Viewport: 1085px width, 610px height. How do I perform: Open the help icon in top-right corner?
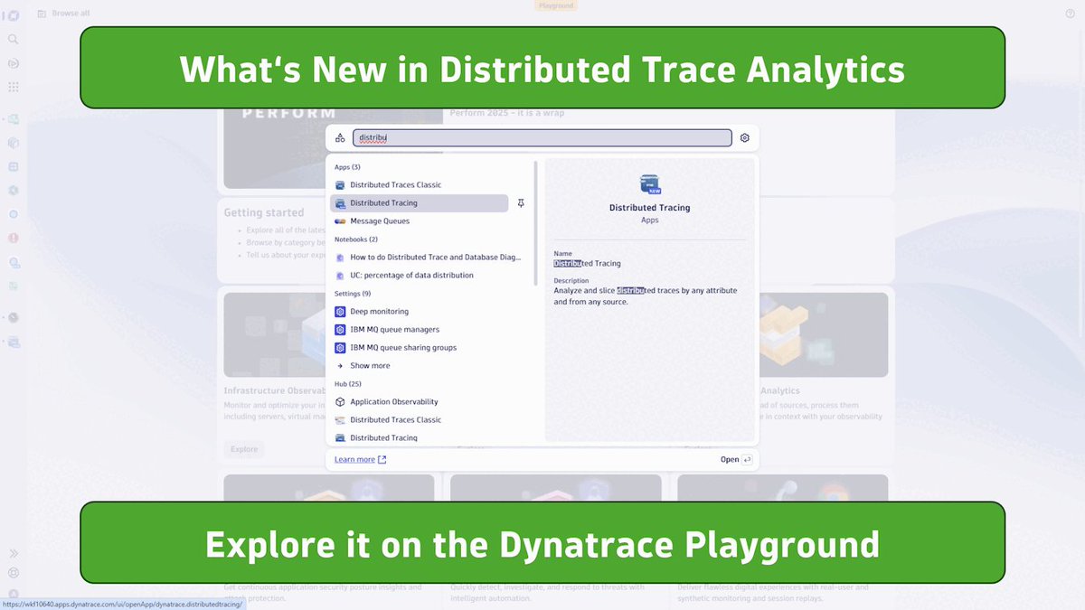(x=1071, y=14)
